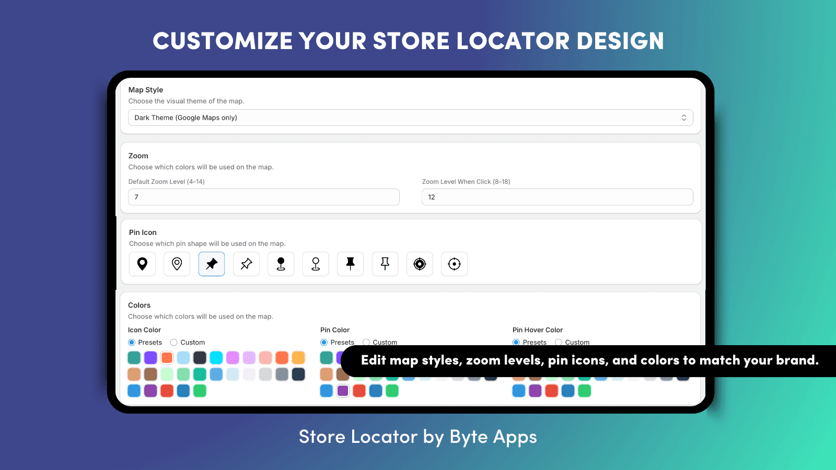Pick the brown swatch in Icon Color second row
Image resolution: width=836 pixels, height=470 pixels.
[150, 374]
